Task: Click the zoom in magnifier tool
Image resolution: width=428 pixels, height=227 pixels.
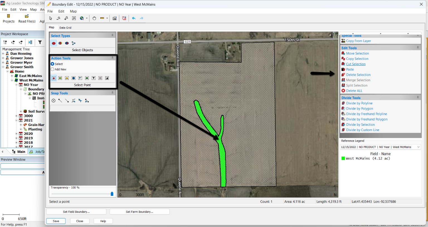Action: tap(66, 18)
